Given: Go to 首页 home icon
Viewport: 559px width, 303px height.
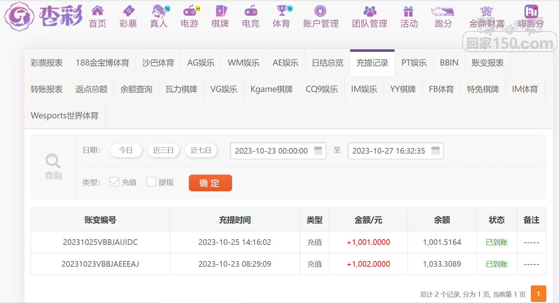Looking at the screenshot, I should coord(98,11).
